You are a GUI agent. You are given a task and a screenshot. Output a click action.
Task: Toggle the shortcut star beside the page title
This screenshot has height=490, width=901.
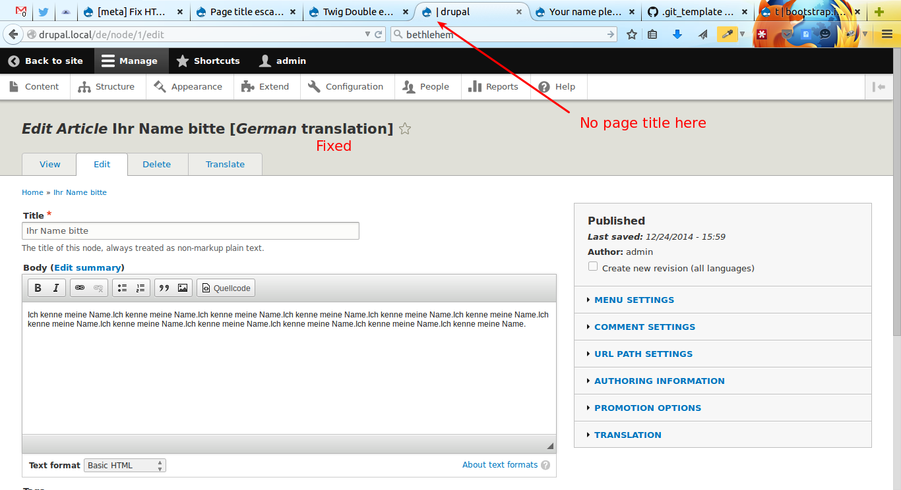coord(404,129)
